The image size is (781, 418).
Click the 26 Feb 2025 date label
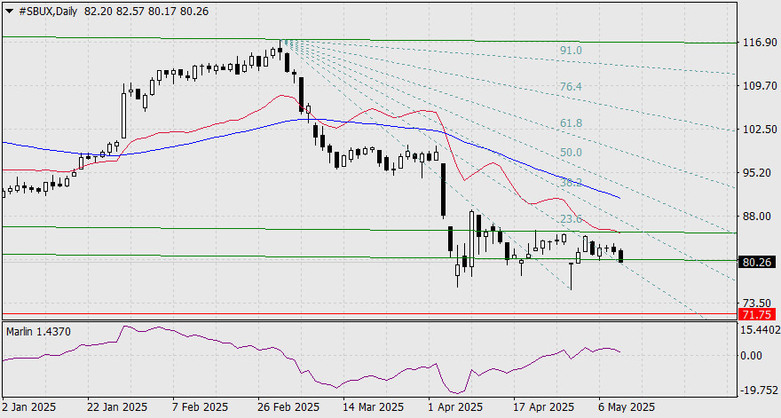tap(289, 407)
